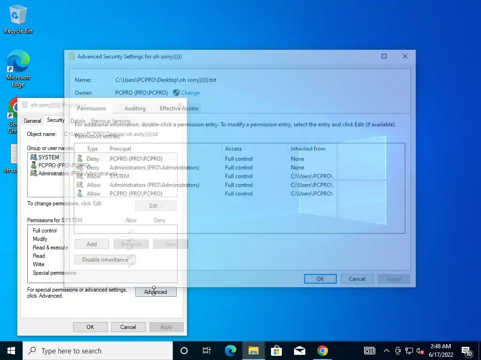Select the Deny Administrators permission entry
Viewport: 481px width, 360px height.
point(239,167)
